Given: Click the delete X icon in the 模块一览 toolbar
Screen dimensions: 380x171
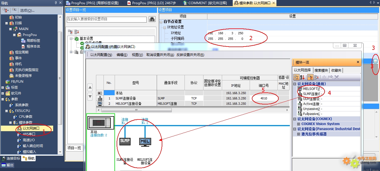Looking at the screenshot, I should [337, 77].
